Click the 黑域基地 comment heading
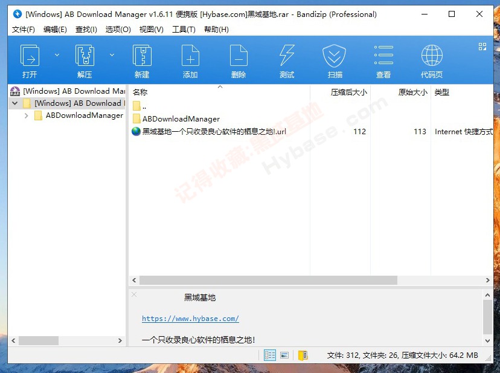The image size is (500, 373). [x=200, y=297]
